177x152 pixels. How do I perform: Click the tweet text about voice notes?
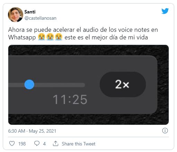83,34
